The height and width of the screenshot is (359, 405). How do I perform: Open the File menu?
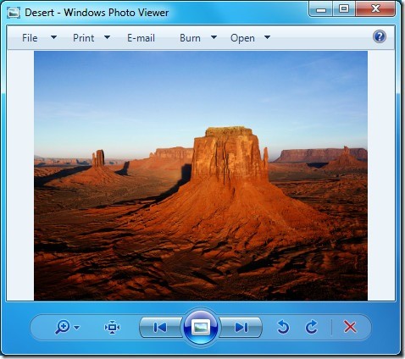pyautogui.click(x=30, y=38)
